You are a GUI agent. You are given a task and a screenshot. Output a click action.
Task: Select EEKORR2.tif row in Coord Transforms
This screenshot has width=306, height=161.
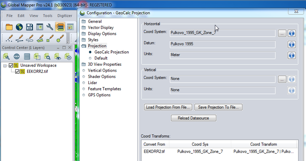219,151
